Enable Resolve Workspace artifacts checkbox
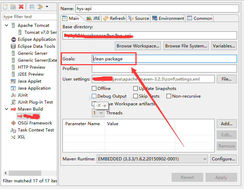Viewport: 244px width, 189px height. 93,104
